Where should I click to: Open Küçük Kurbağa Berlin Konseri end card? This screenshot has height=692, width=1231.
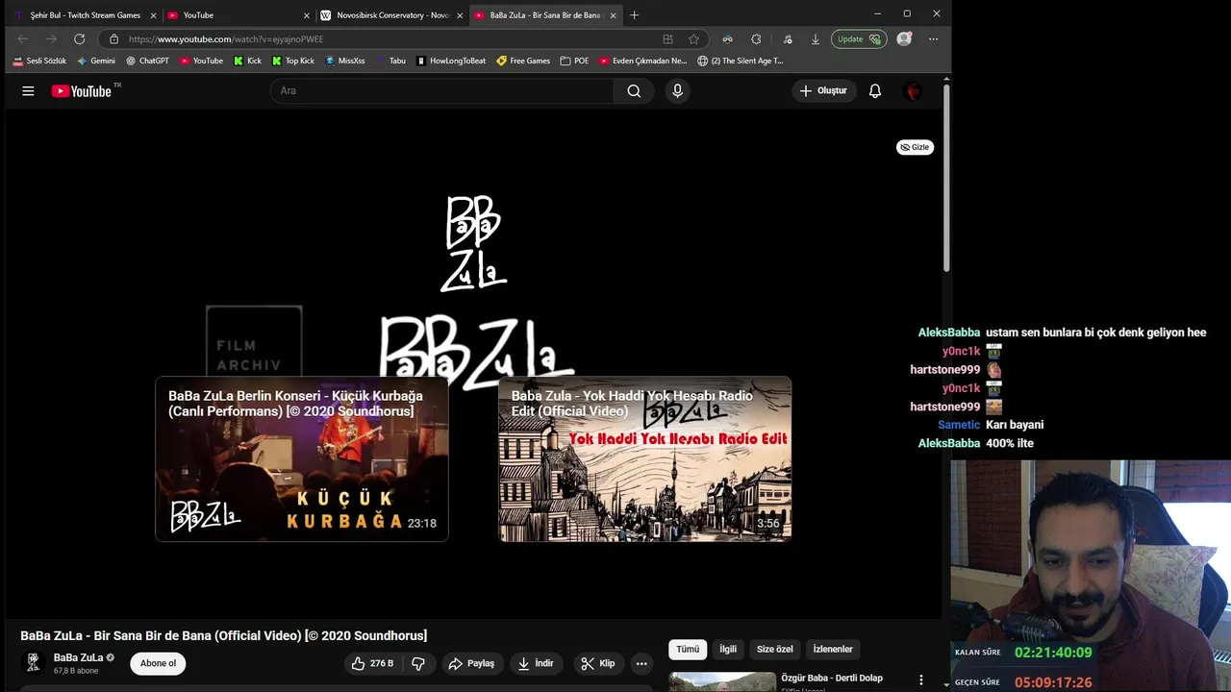pos(302,459)
